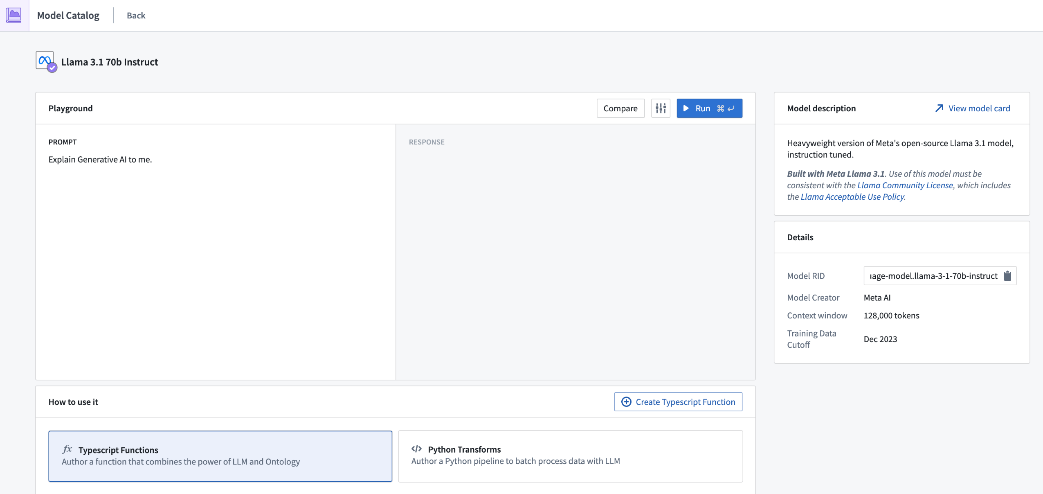Select the Typescript Functions tab card

point(220,456)
